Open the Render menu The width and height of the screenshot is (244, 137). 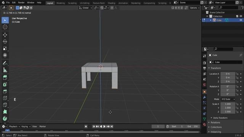coord(21,3)
